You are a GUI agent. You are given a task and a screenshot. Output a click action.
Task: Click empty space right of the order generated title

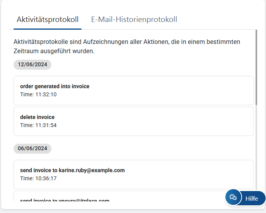[174, 86]
